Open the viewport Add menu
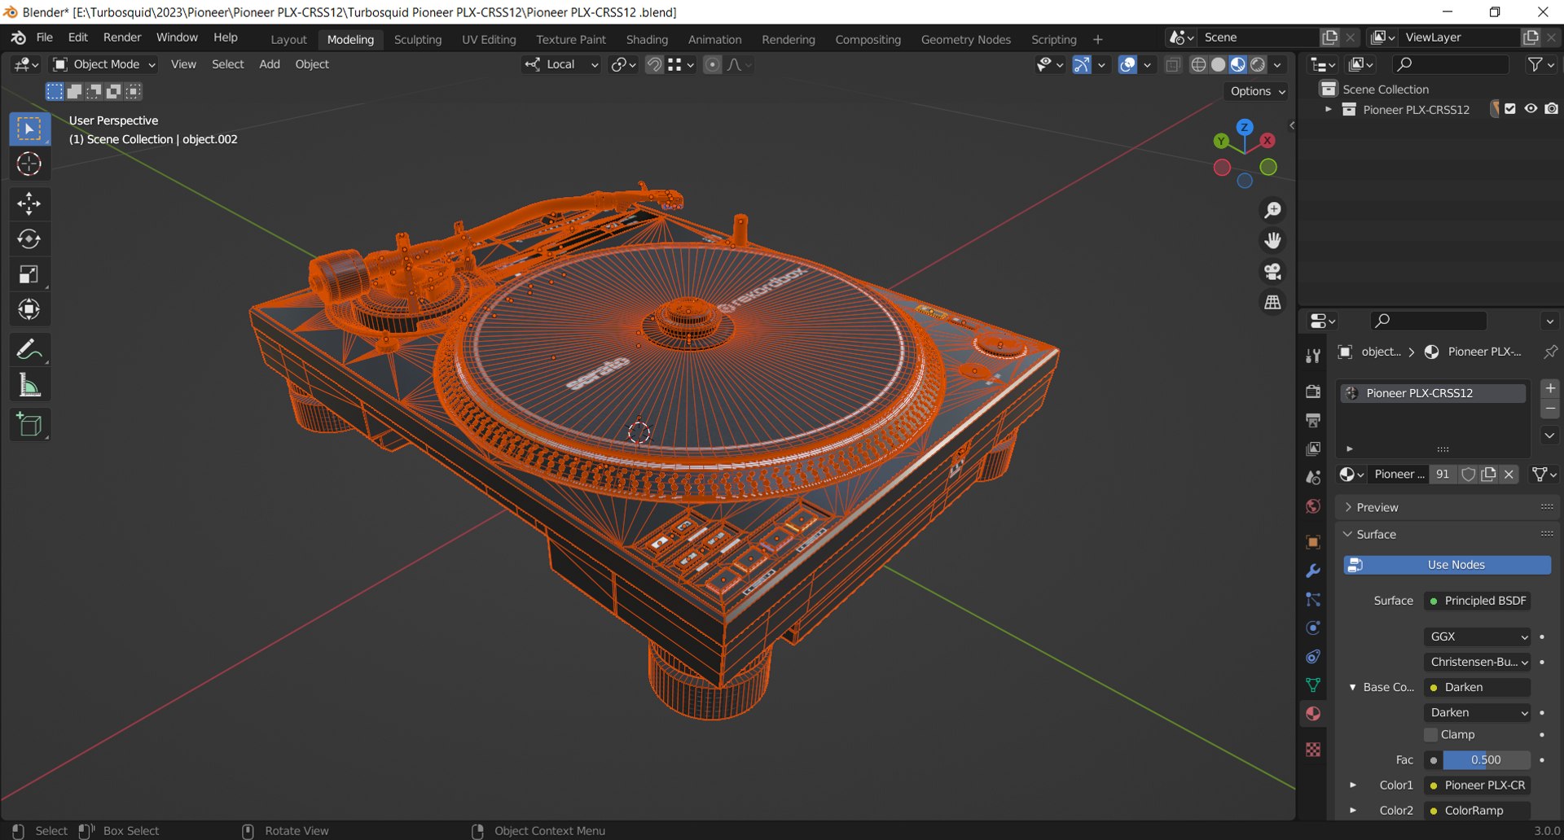 click(x=270, y=64)
